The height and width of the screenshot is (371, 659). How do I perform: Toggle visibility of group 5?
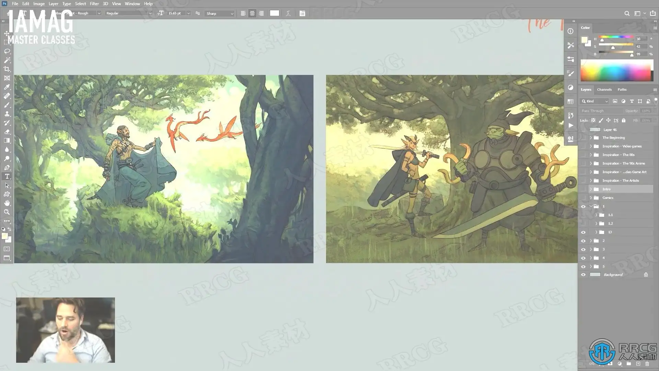point(583,267)
